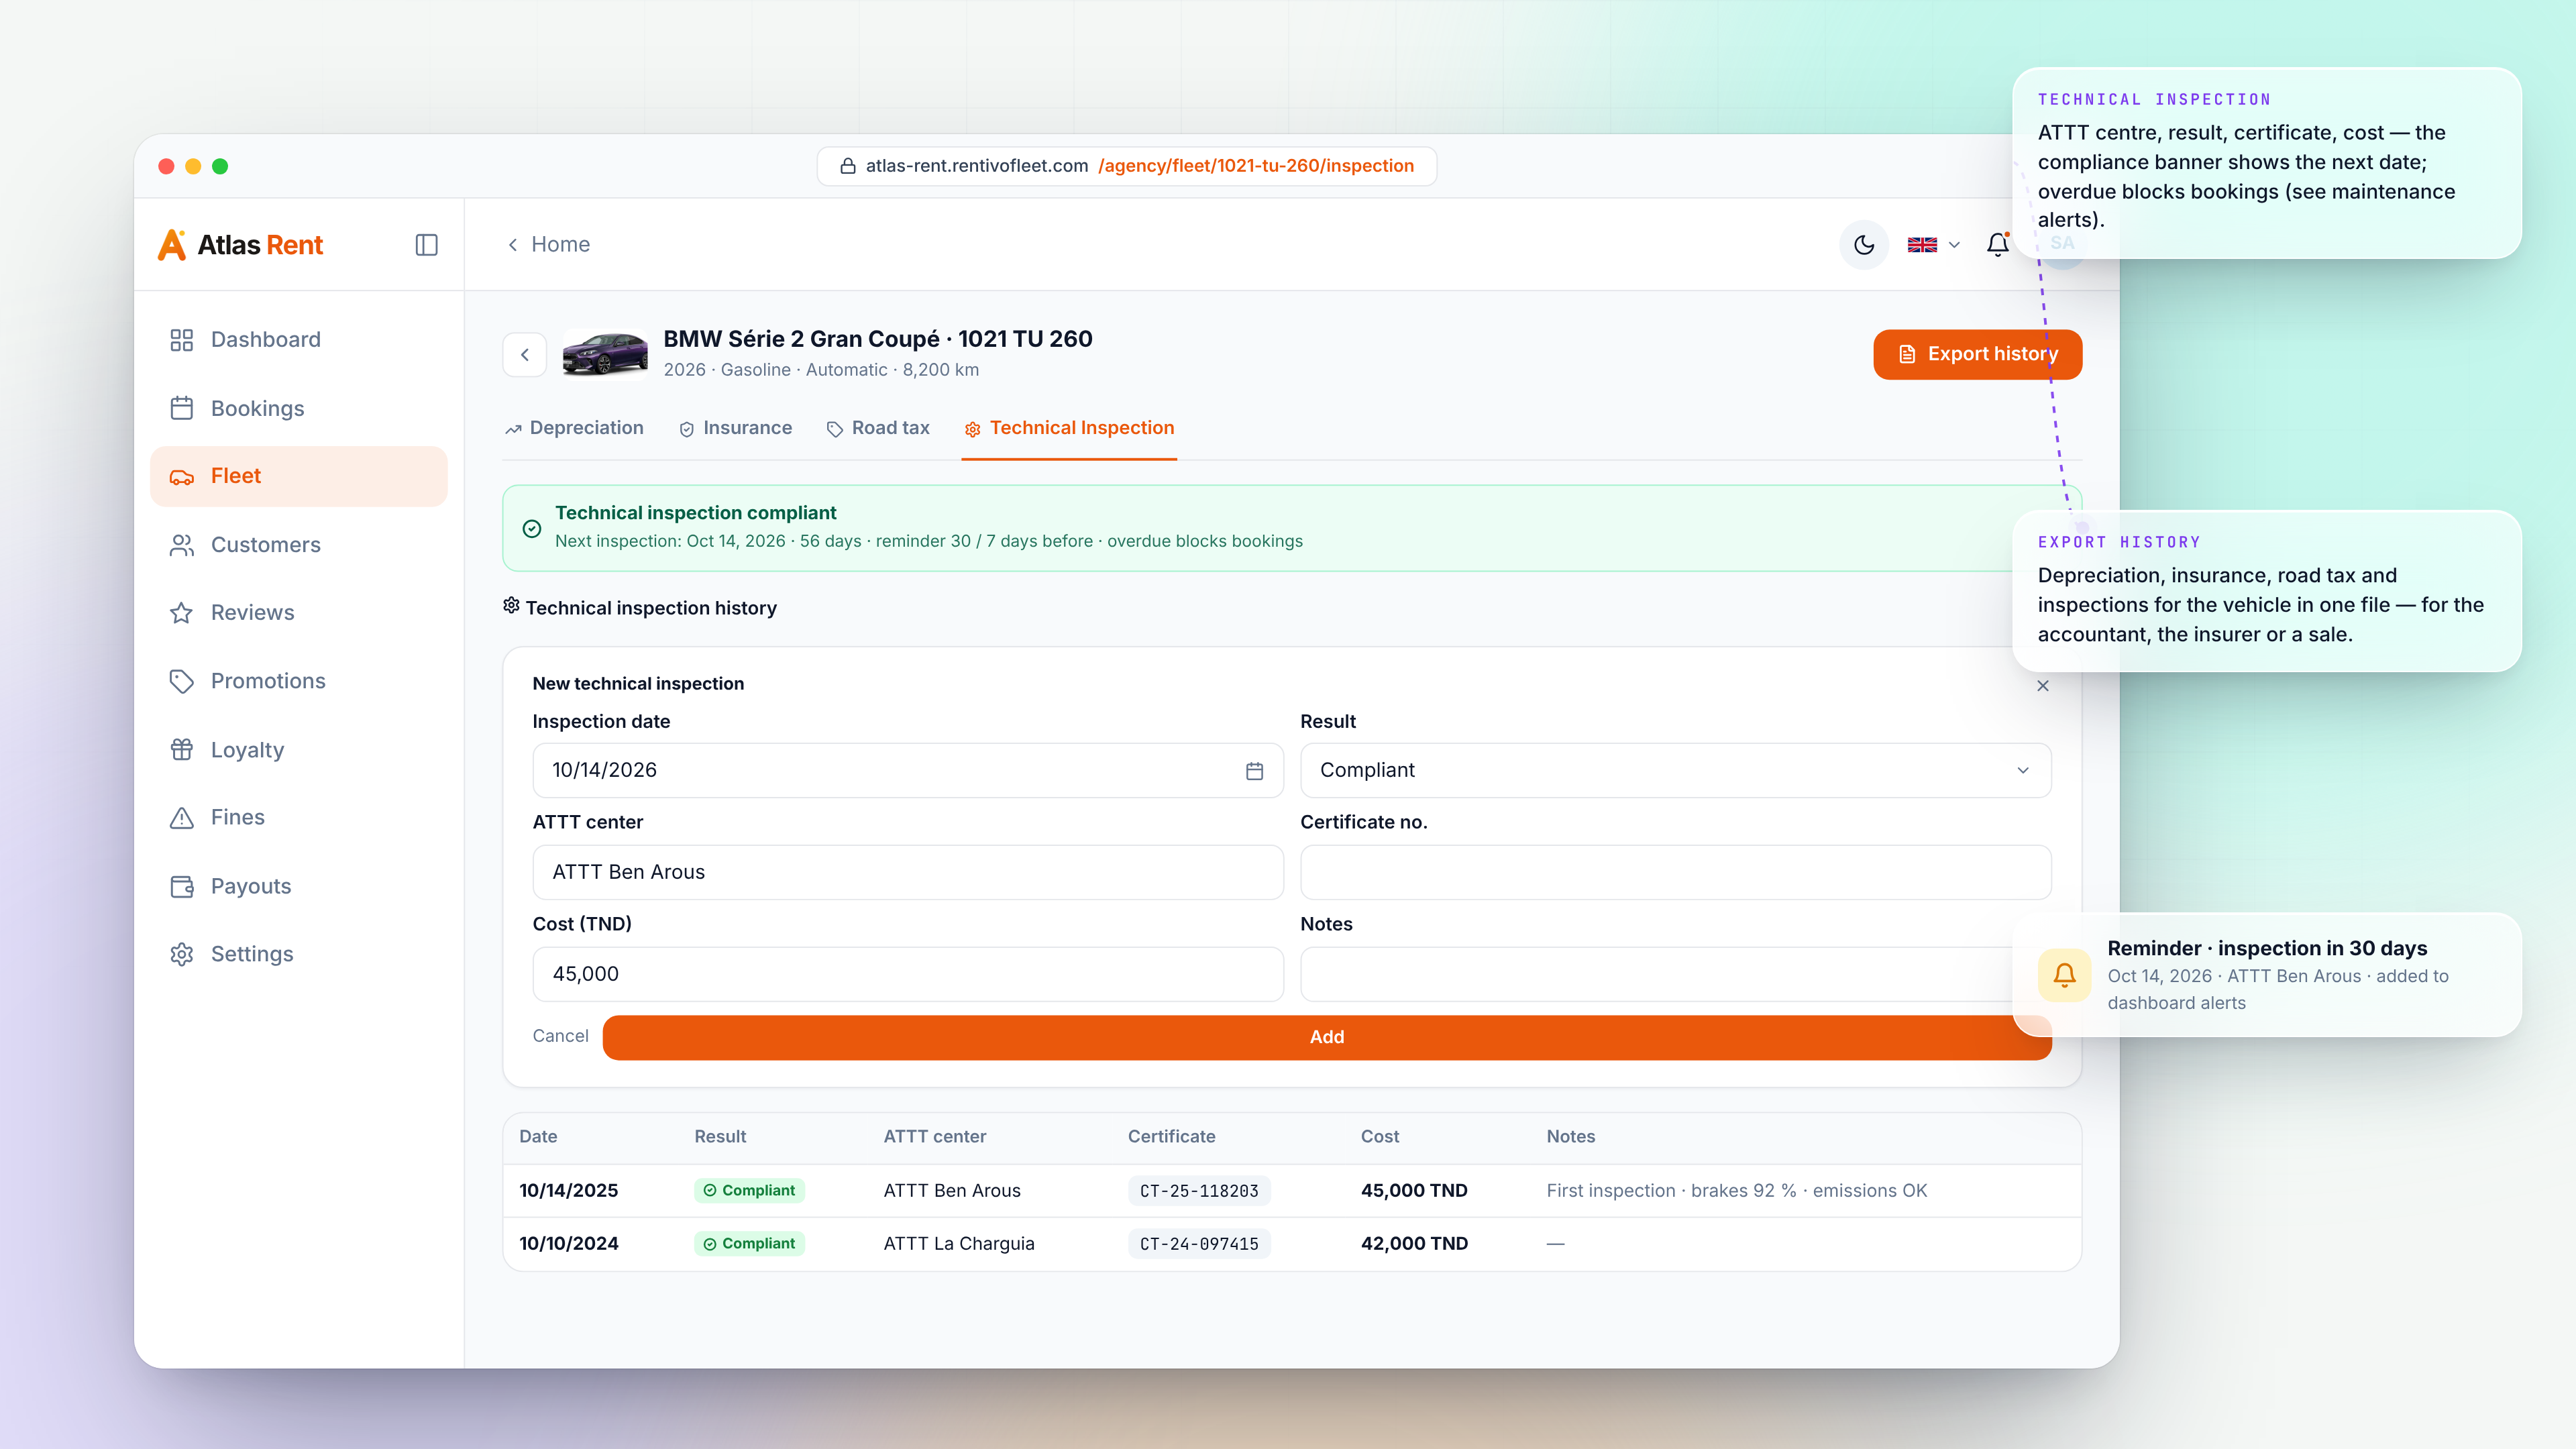
Task: Click the Cost column header
Action: click(x=1380, y=1137)
